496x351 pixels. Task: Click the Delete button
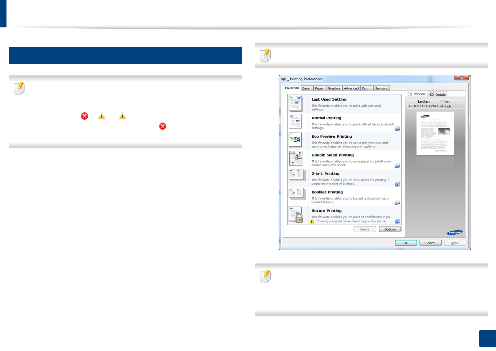tap(365, 229)
